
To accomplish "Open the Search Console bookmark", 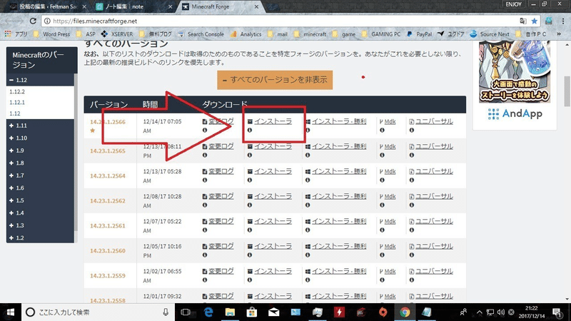I will click(201, 34).
